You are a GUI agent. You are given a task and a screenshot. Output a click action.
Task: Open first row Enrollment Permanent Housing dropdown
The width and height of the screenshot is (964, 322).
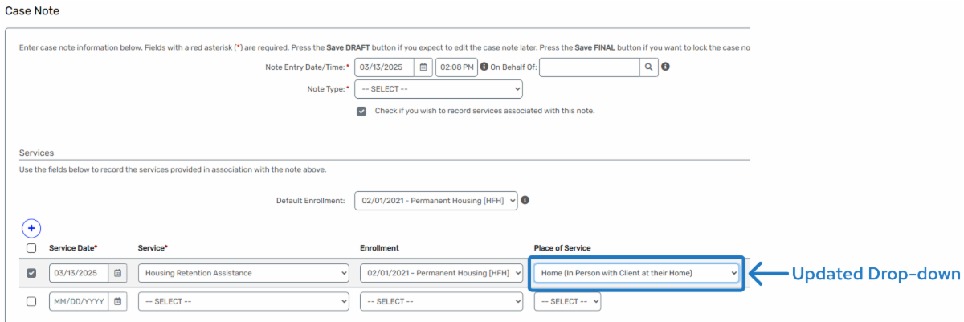coord(441,273)
